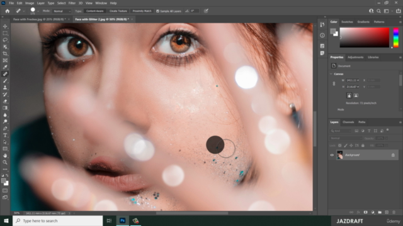Select the Zoom tool
Viewport: 403px width, 226px height.
click(x=5, y=162)
